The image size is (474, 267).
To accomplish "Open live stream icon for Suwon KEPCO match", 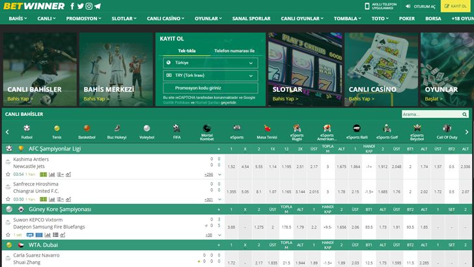I will click(x=30, y=235).
